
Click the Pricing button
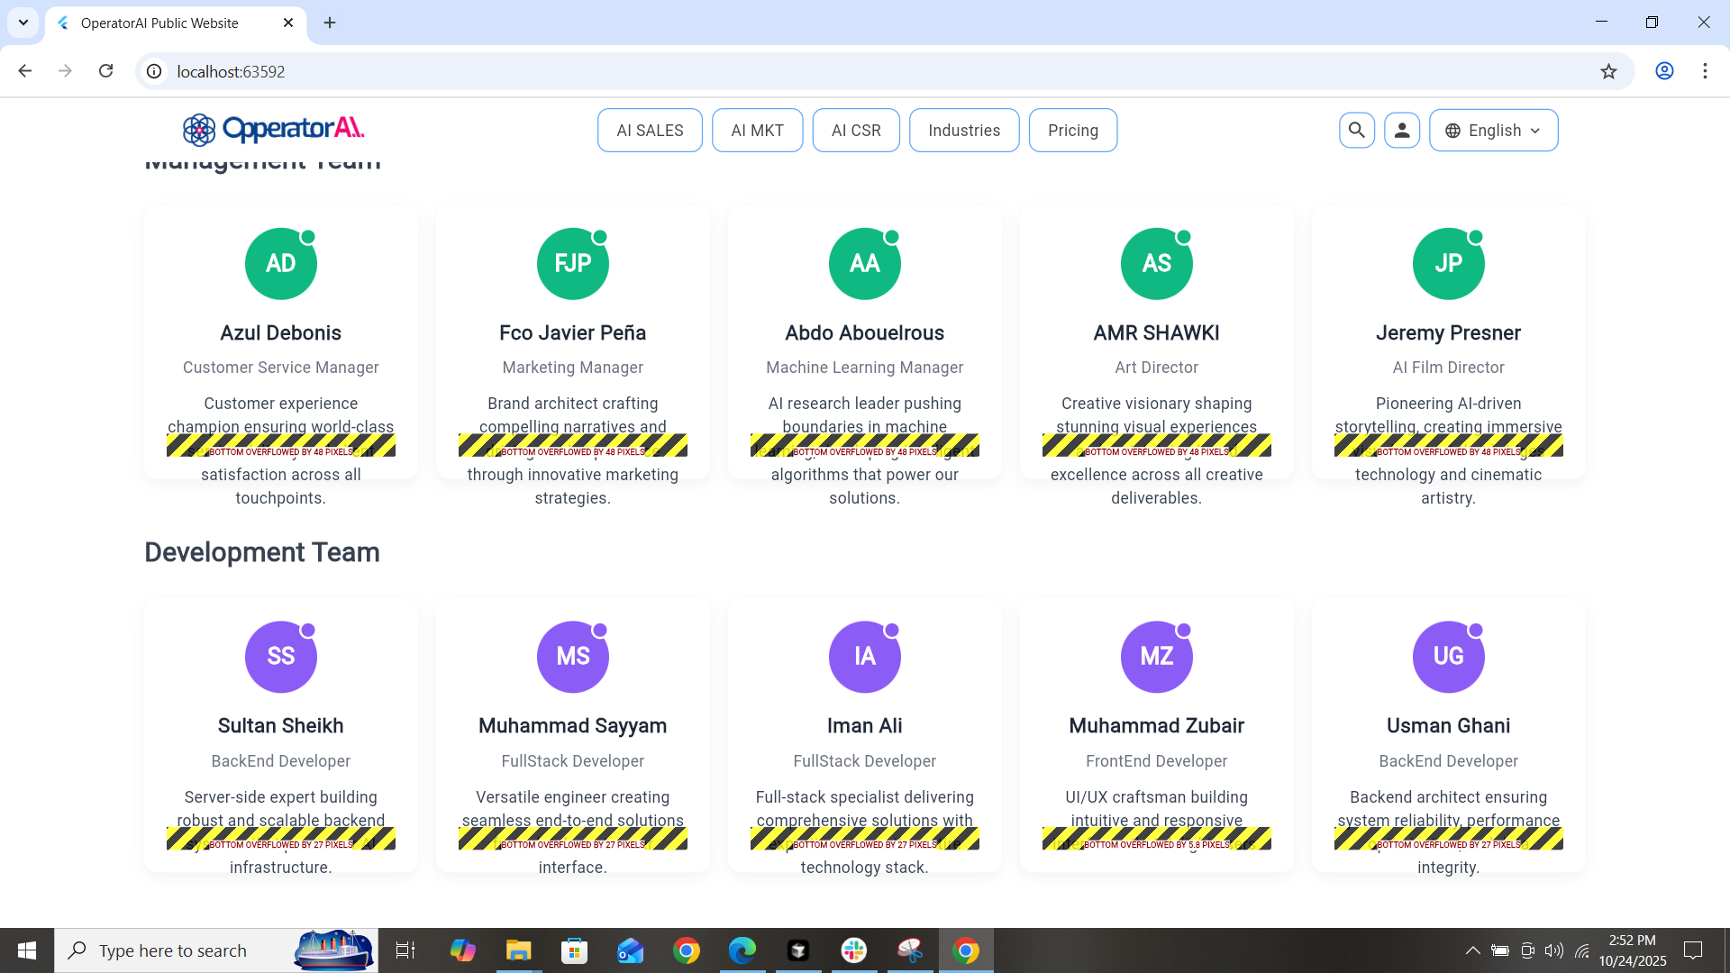point(1072,131)
